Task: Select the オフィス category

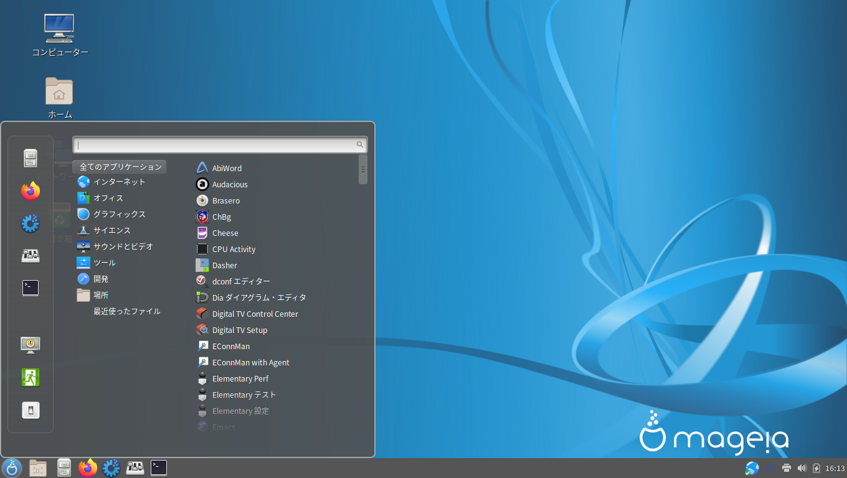Action: [x=108, y=198]
